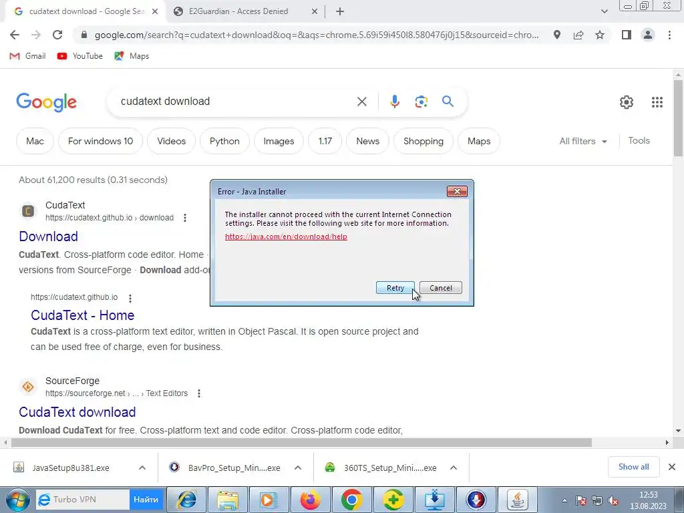The width and height of the screenshot is (684, 513).
Task: Show hidden system tray icons
Action: pos(564,501)
